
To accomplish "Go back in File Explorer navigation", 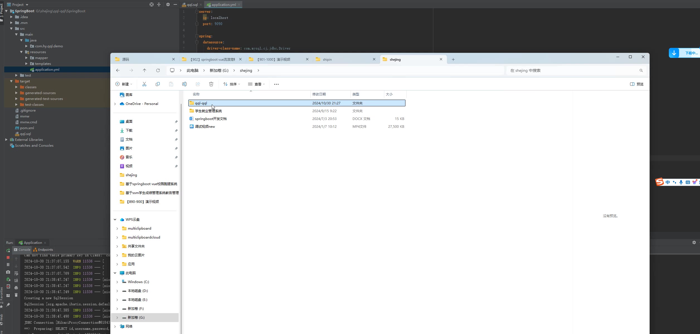I will 118,70.
